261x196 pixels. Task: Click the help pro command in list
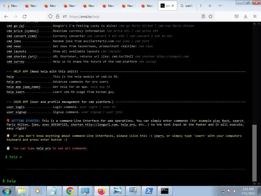pyautogui.click(x=14, y=82)
